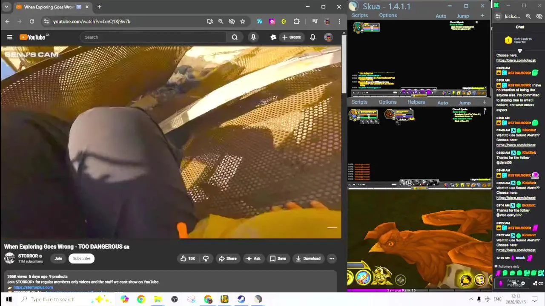Open Chrome three-dot menu
The width and height of the screenshot is (545, 306).
click(339, 21)
